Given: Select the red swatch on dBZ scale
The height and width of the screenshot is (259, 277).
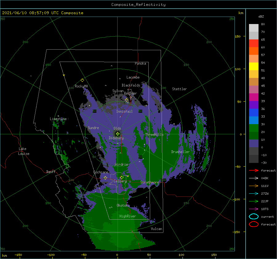Looking at the screenshot, I should click(x=254, y=43).
